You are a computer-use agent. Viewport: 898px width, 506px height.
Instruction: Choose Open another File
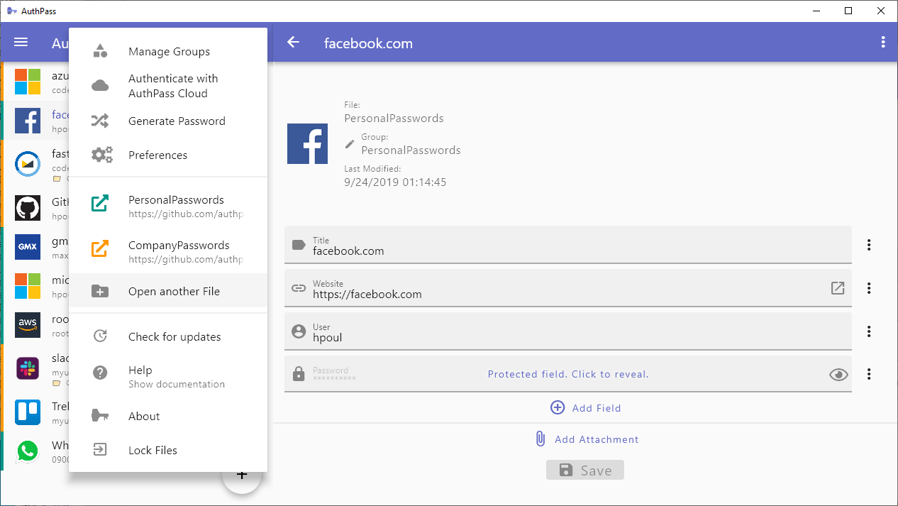click(168, 291)
